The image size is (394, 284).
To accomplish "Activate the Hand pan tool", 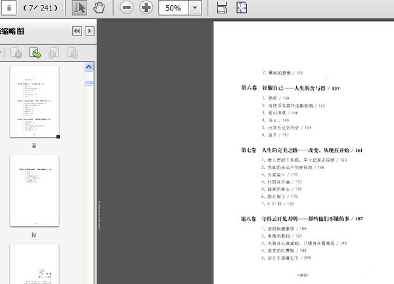I will [x=100, y=9].
